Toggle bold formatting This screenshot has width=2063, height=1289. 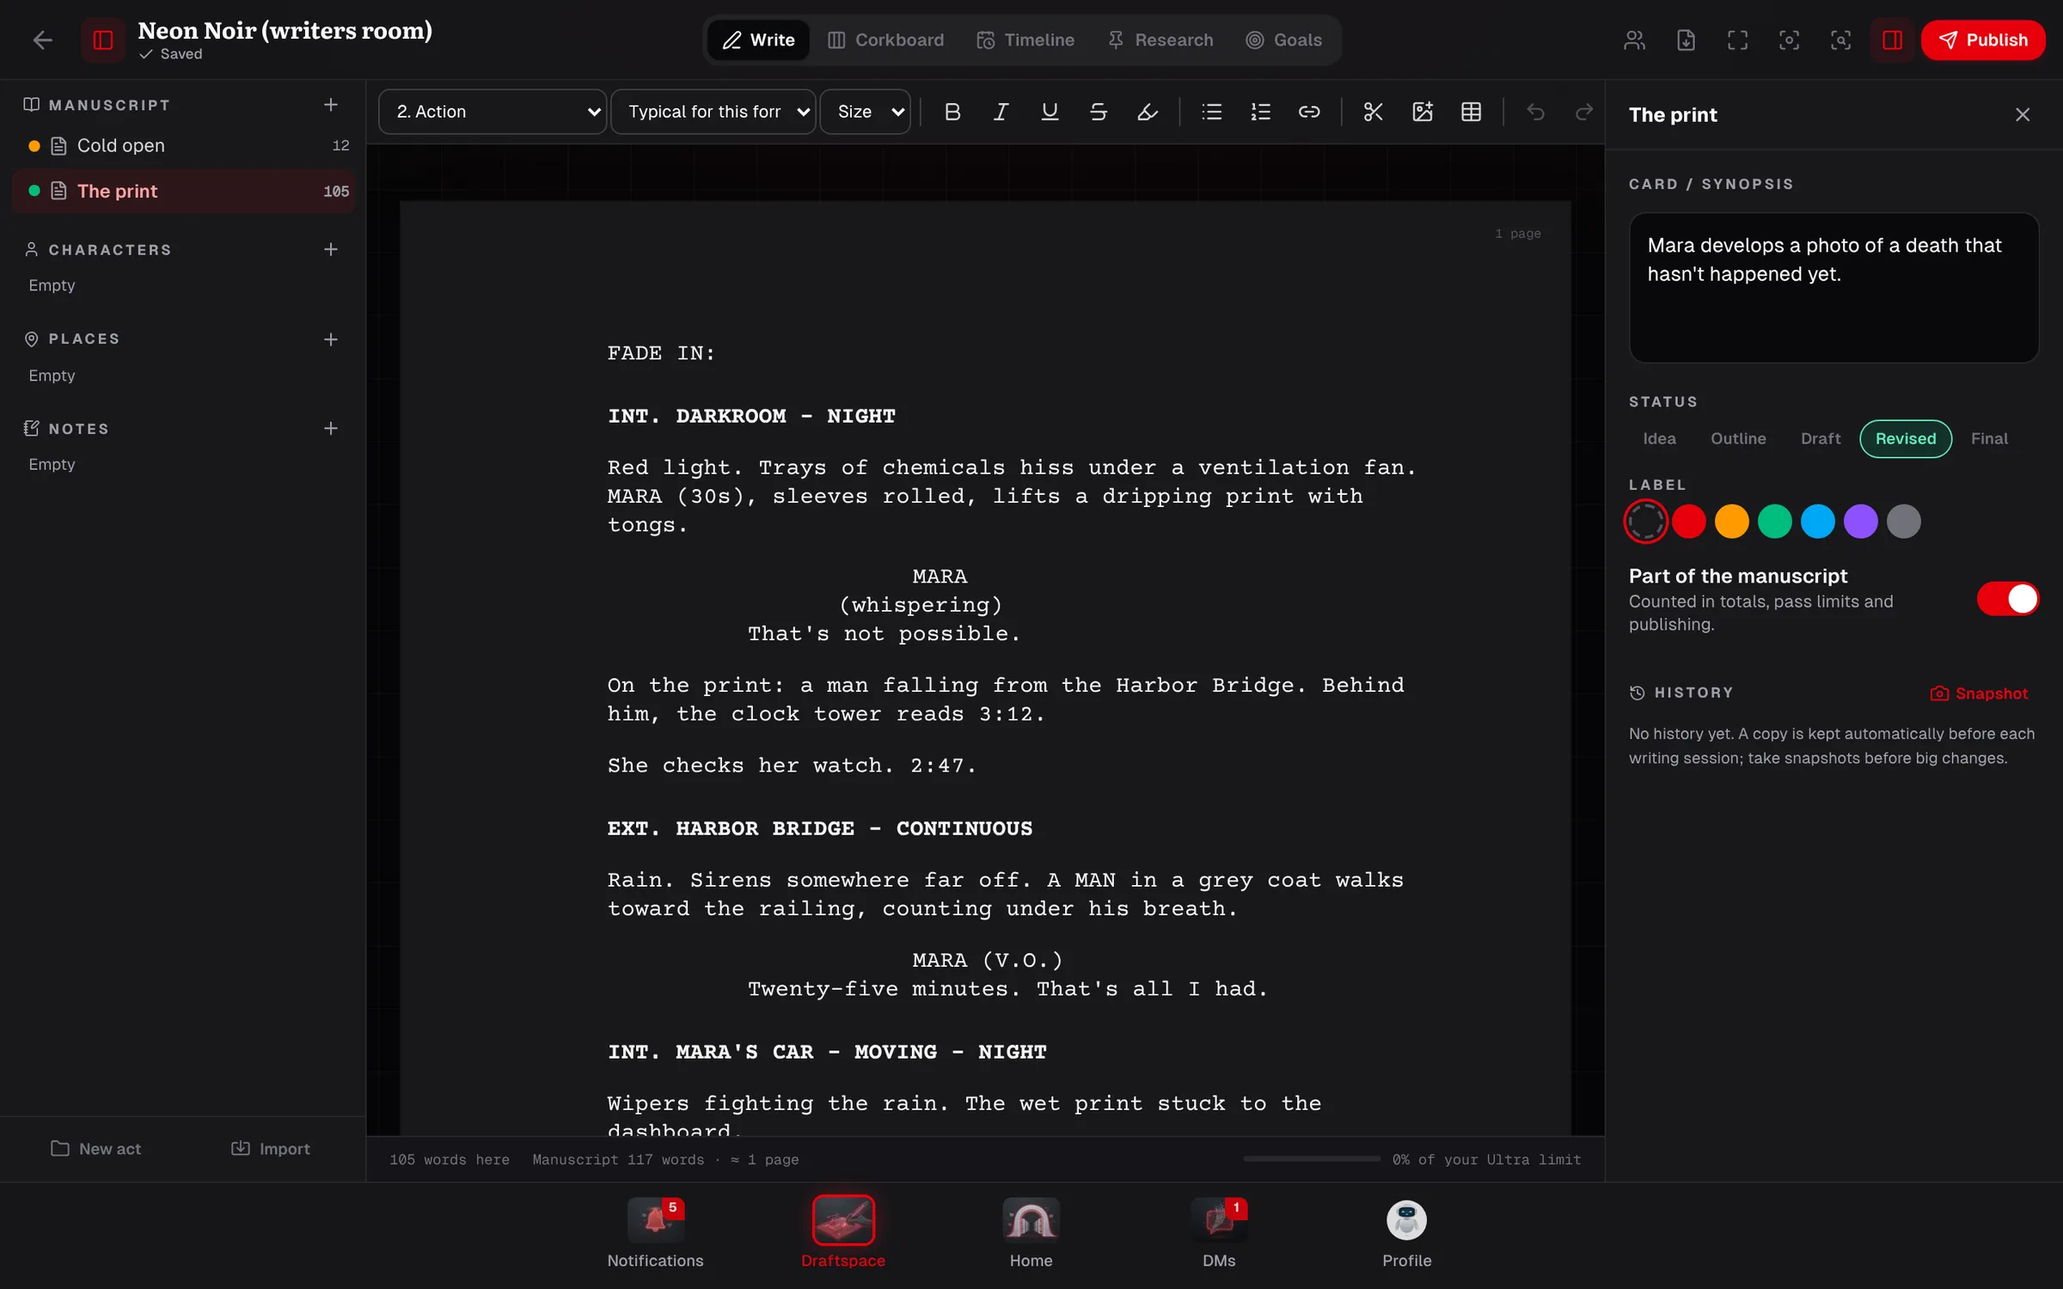(952, 112)
